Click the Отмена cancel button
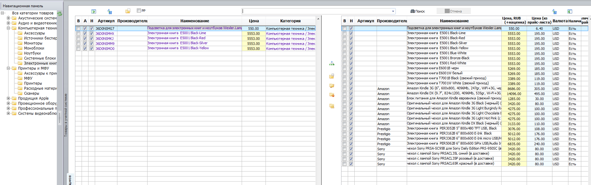The image size is (591, 185). 453,11
